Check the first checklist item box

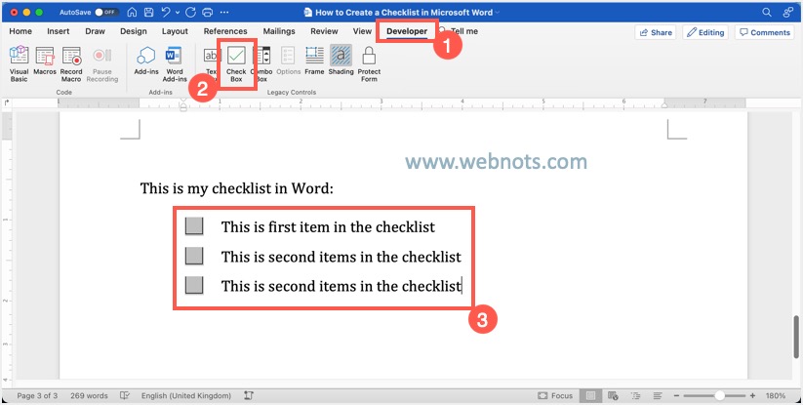[x=194, y=226]
